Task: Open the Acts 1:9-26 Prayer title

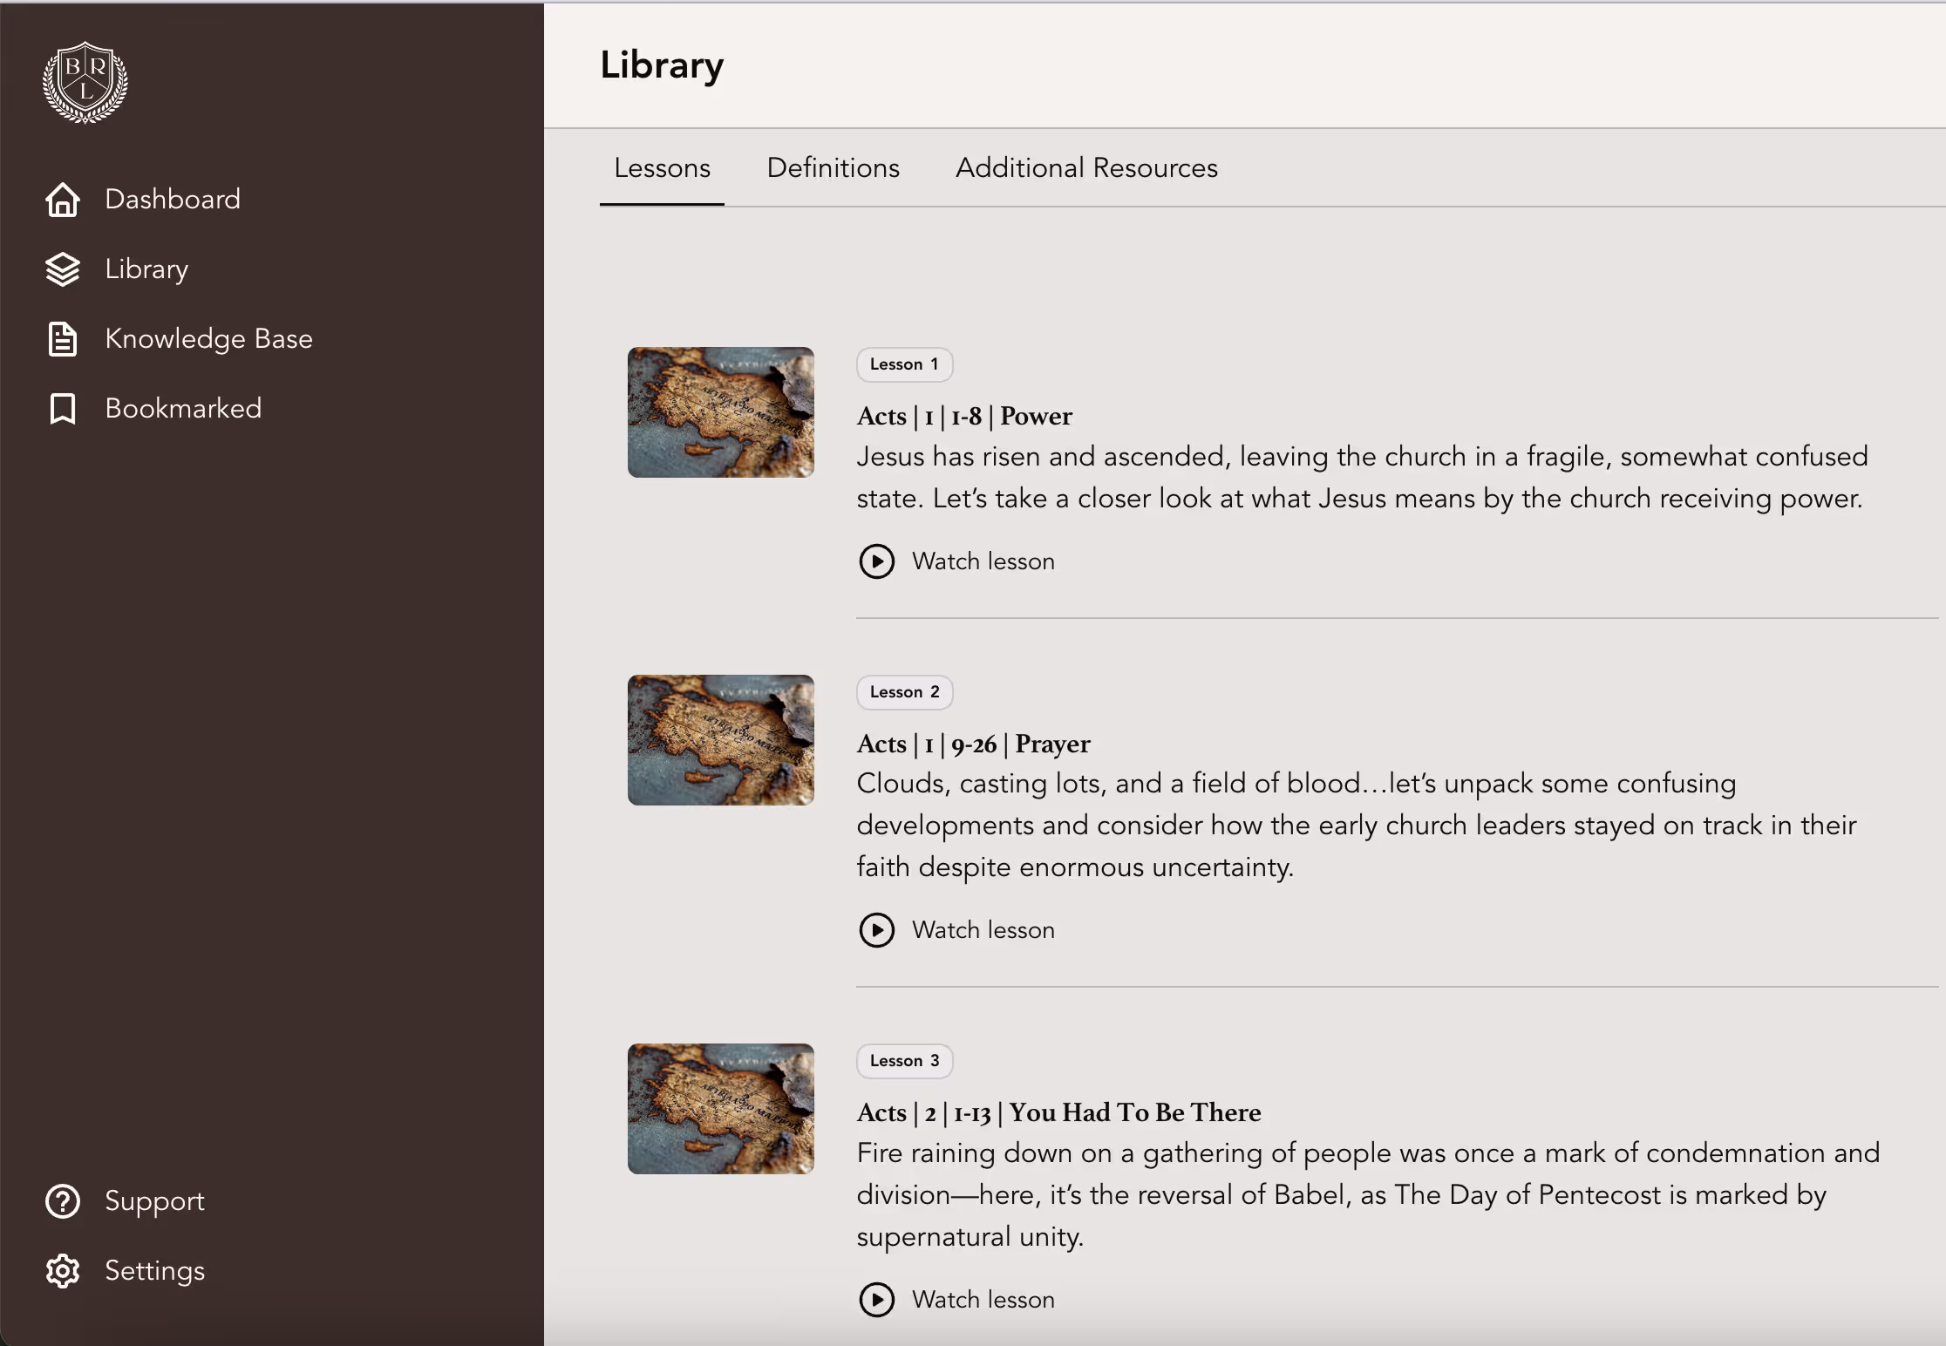Action: tap(973, 744)
